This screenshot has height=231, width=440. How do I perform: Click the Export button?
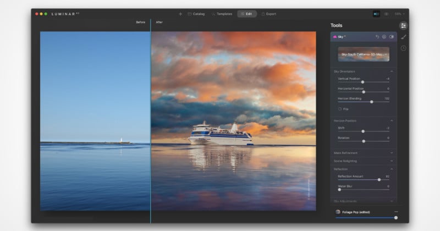pyautogui.click(x=268, y=14)
